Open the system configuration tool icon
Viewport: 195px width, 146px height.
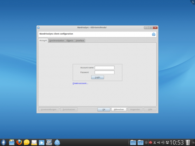point(49,143)
